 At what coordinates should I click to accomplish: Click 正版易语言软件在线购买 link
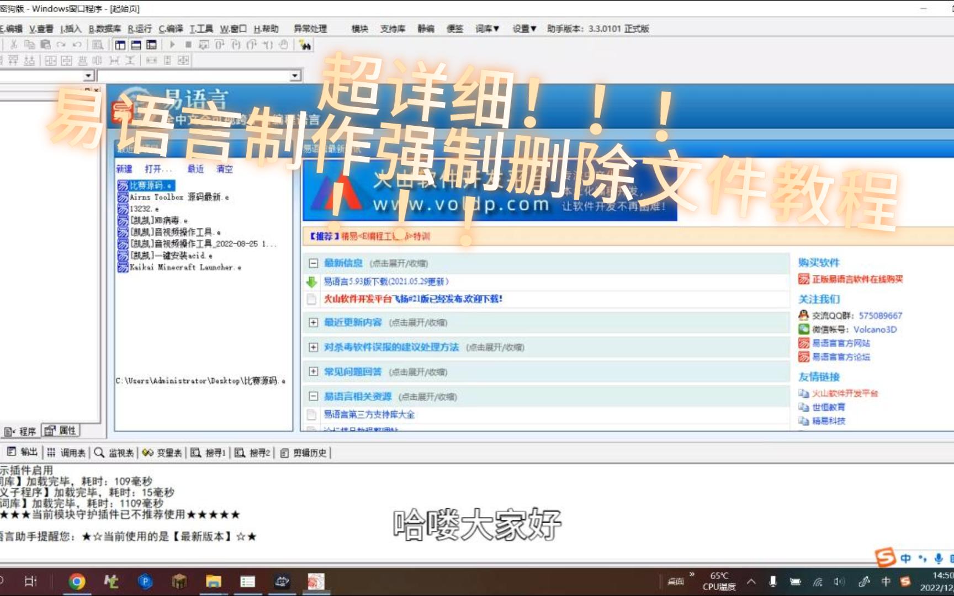857,279
